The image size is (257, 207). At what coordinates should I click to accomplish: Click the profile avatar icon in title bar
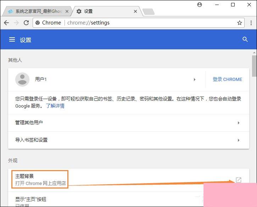click(200, 5)
